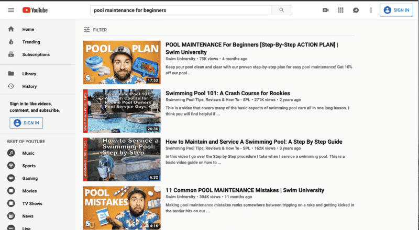Click the sidebar SIGN IN button
Viewport: 419px width, 230px height.
tap(26, 123)
